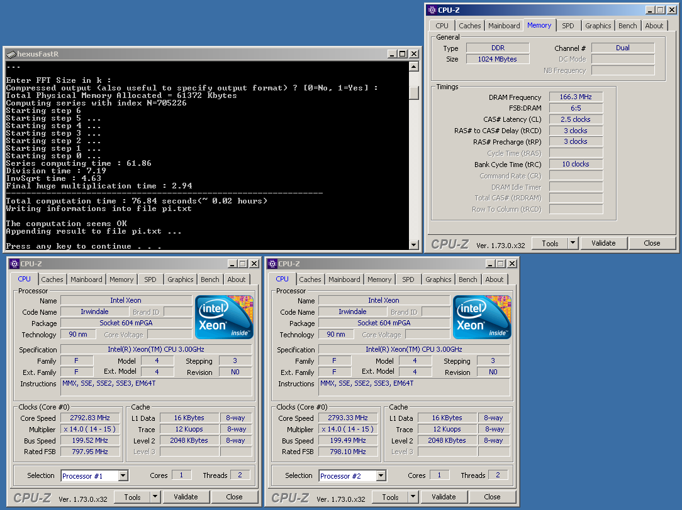682x510 pixels.
Task: Click the FSB:DRAM value 6:5
Action: pyautogui.click(x=576, y=108)
